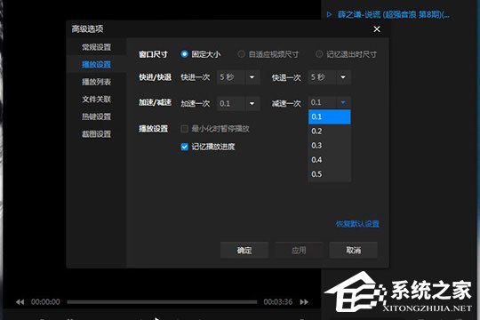Seek using the playback progress bar
This screenshot has width=480, height=320.
162,302
